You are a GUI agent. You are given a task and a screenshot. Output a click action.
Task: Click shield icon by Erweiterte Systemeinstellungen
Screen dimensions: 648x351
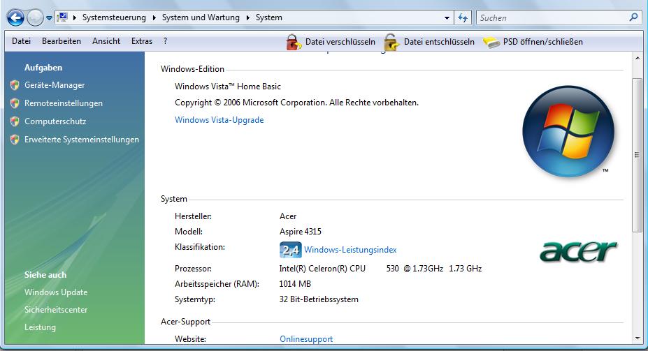[x=15, y=140]
